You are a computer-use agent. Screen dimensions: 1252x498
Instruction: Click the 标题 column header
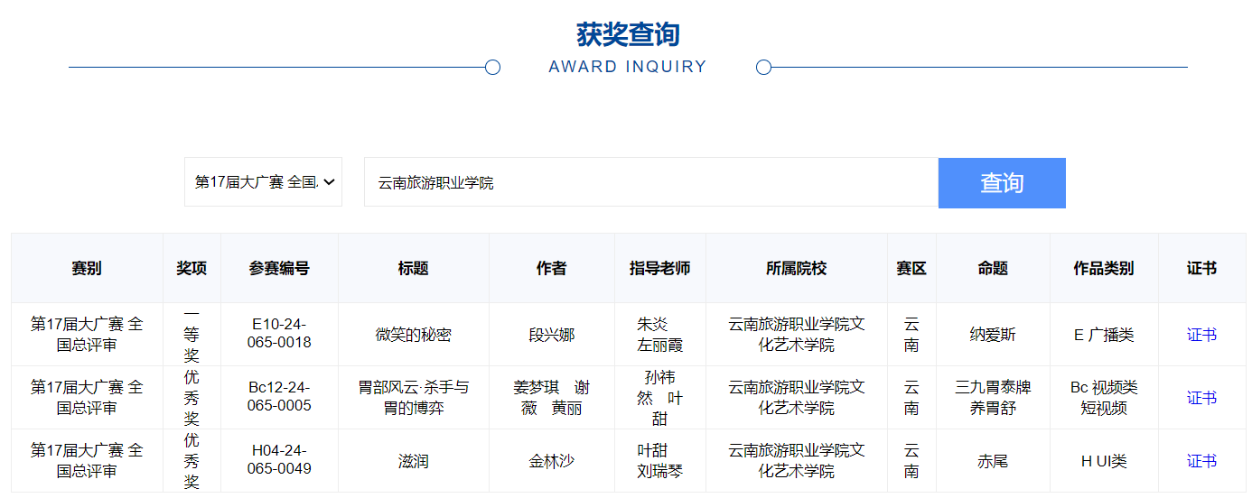pyautogui.click(x=413, y=268)
